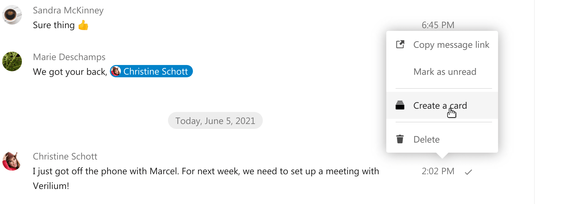Click the trash can icon
Viewport: 567px width, 204px height.
point(400,139)
